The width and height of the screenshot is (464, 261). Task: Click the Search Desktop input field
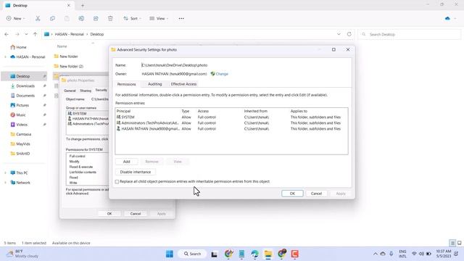410,34
